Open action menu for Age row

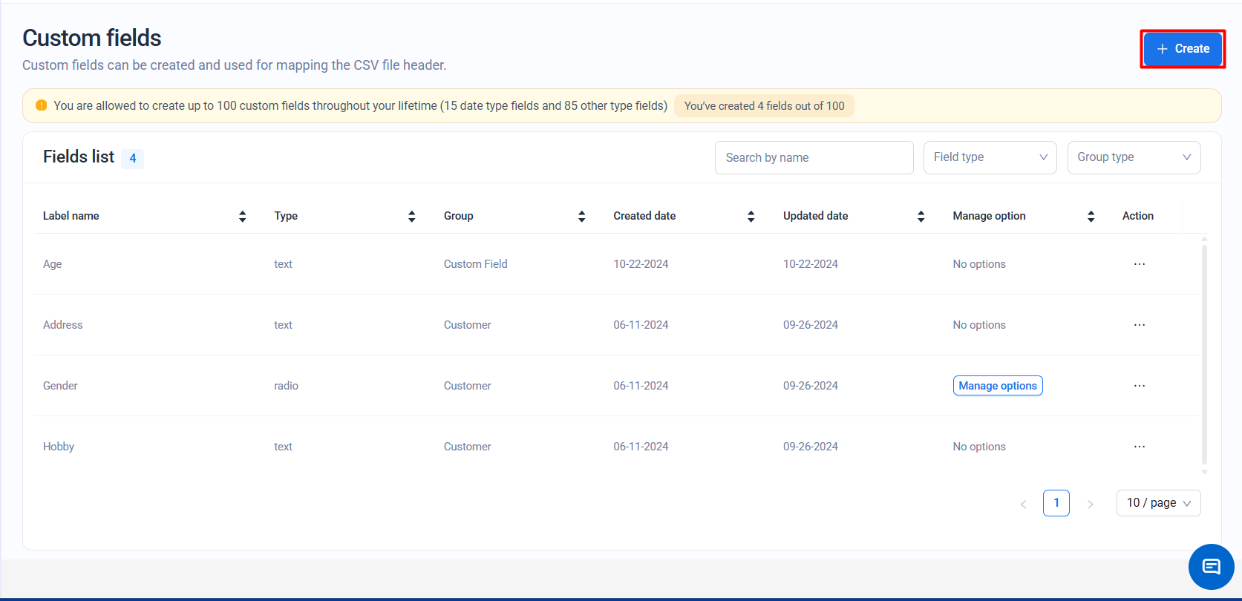tap(1139, 264)
